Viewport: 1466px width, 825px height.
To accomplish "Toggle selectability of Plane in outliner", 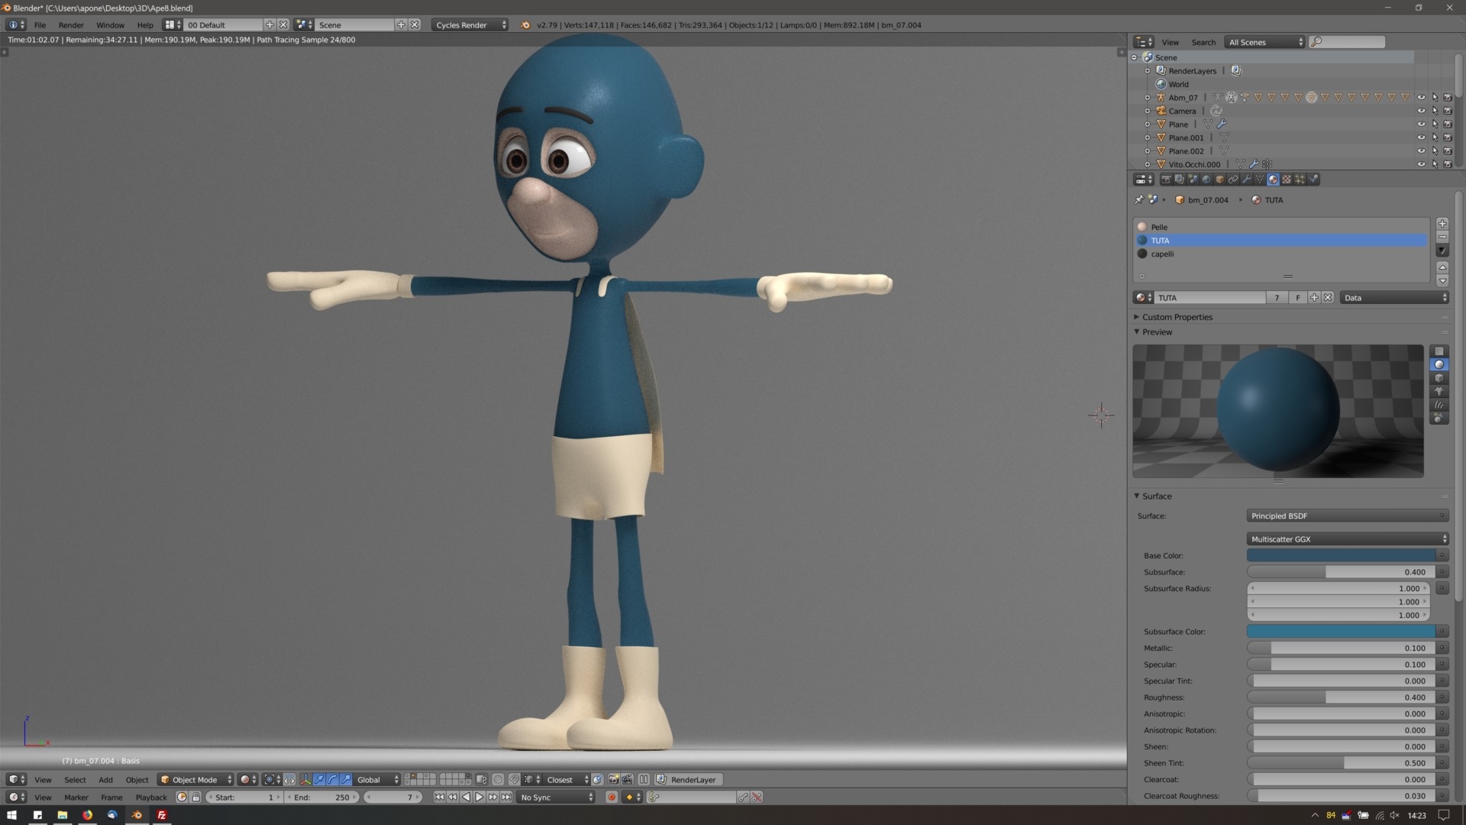I will coord(1435,125).
